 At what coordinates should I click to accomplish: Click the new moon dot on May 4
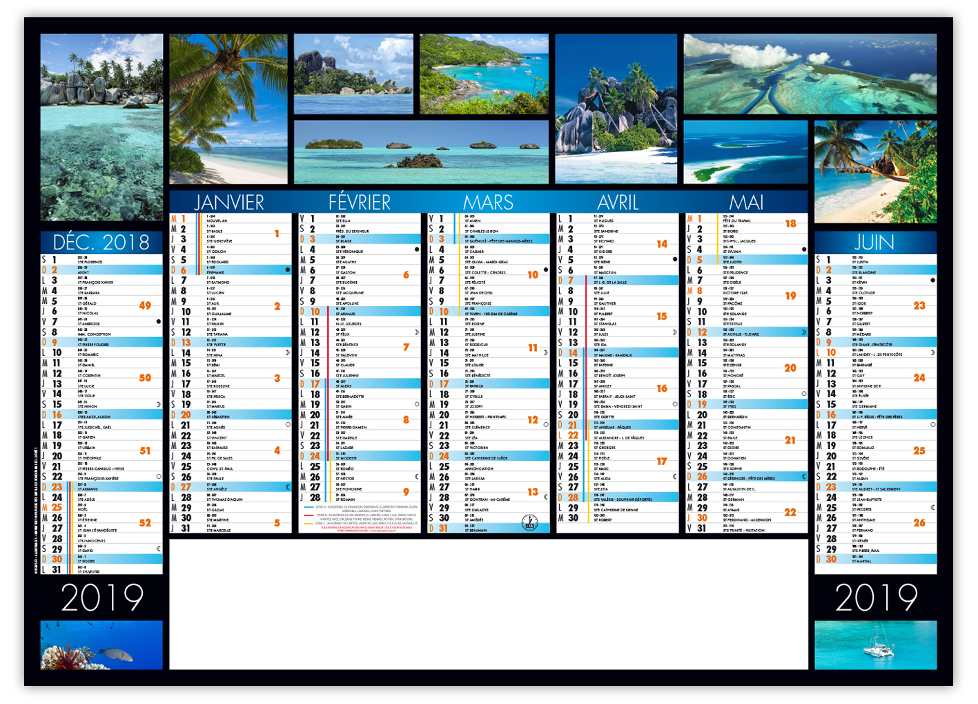(804, 249)
